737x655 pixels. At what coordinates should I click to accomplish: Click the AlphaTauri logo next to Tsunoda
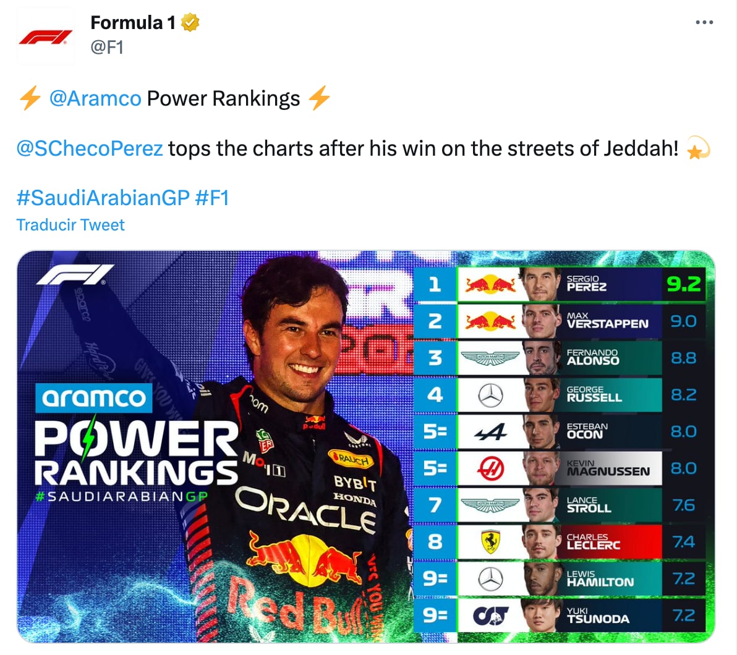click(489, 615)
